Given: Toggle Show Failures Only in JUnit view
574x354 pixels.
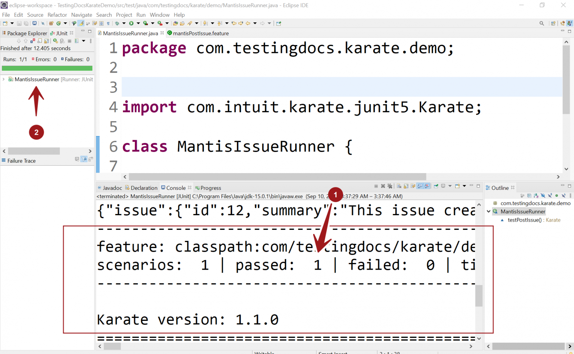Looking at the screenshot, I should pyautogui.click(x=33, y=41).
